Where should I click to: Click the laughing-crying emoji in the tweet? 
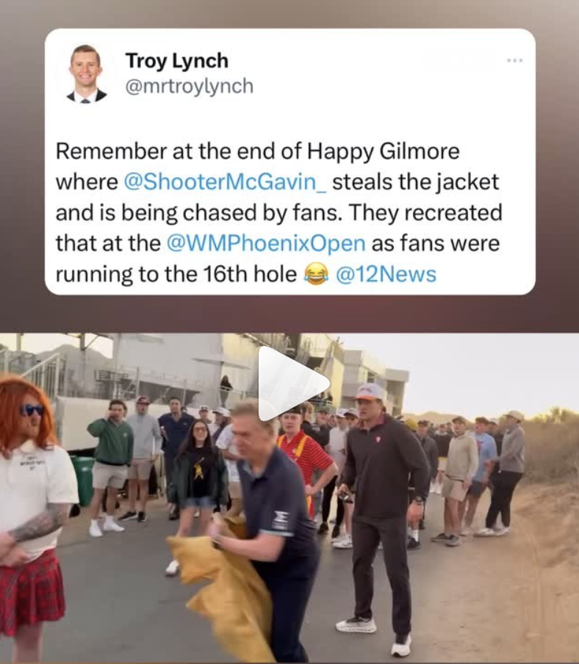pyautogui.click(x=316, y=274)
